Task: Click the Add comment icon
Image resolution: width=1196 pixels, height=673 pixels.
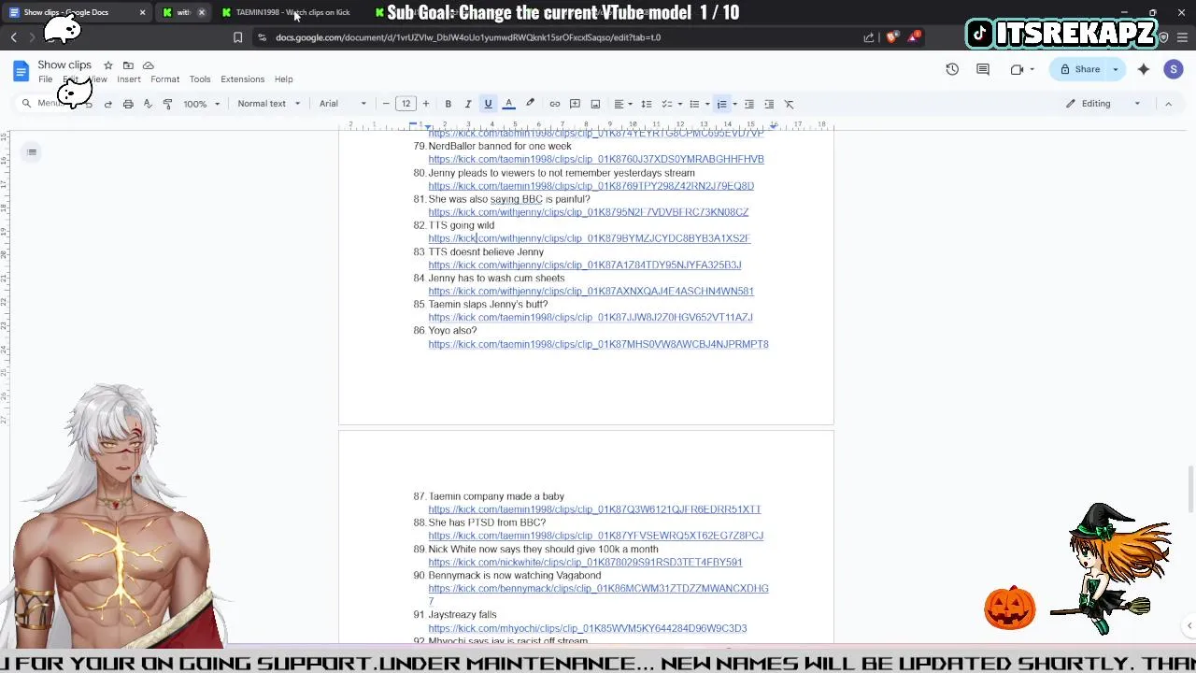Action: click(575, 104)
